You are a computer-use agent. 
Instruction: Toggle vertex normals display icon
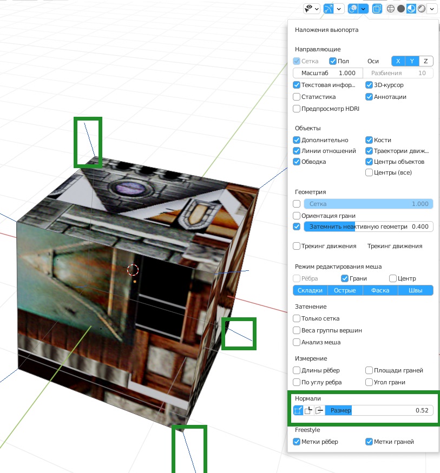[298, 410]
